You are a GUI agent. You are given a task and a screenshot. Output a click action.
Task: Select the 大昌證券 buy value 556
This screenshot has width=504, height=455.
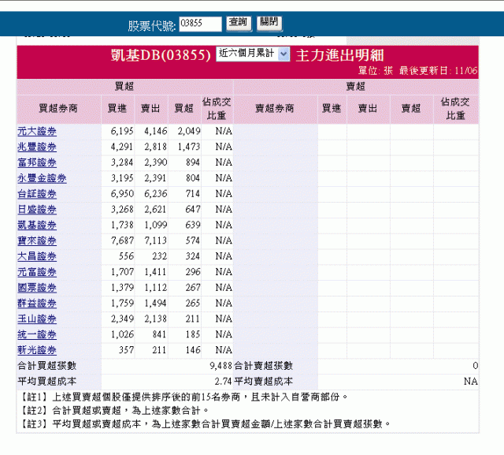126,256
